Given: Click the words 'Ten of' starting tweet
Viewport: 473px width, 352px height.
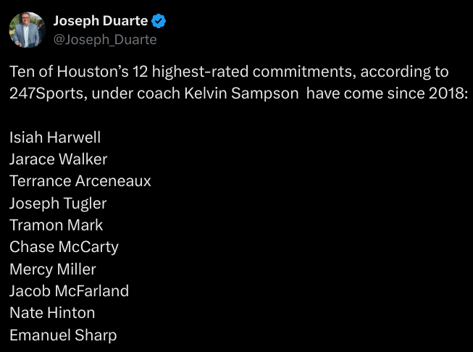Looking at the screenshot, I should tap(31, 72).
